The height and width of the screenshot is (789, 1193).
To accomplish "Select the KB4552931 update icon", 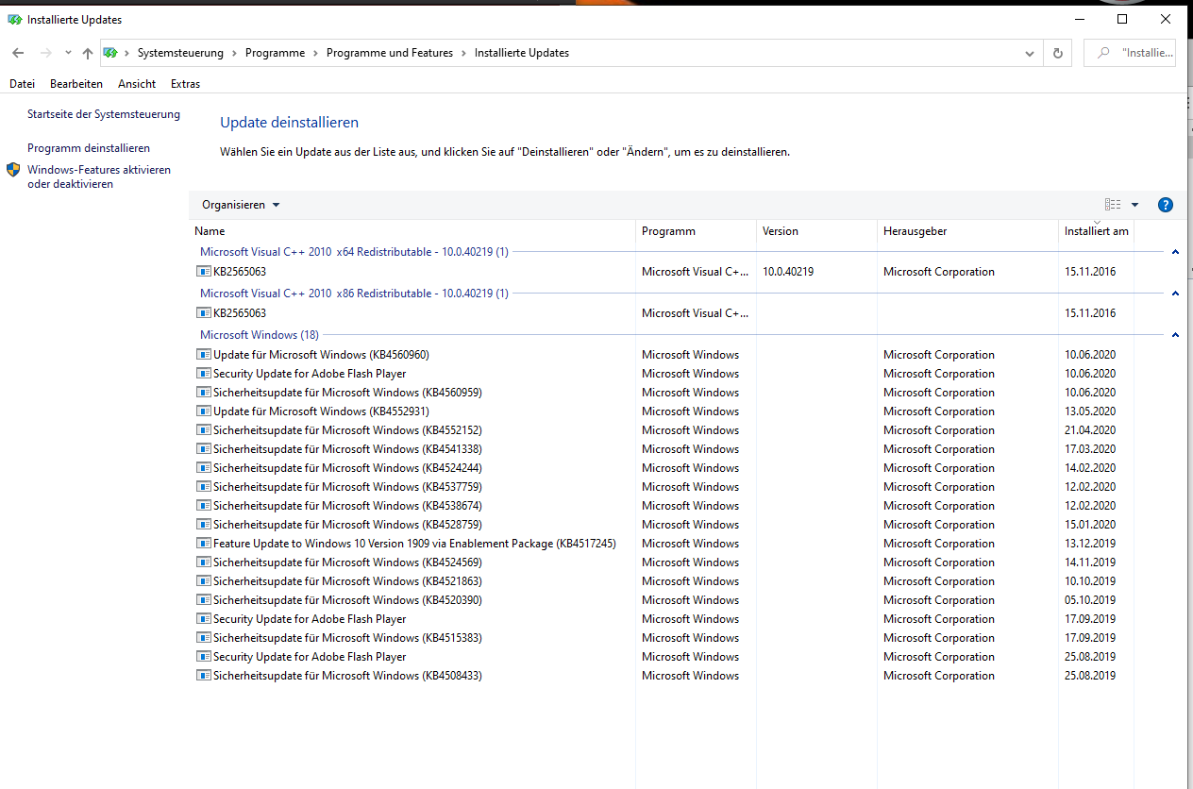I will [203, 411].
